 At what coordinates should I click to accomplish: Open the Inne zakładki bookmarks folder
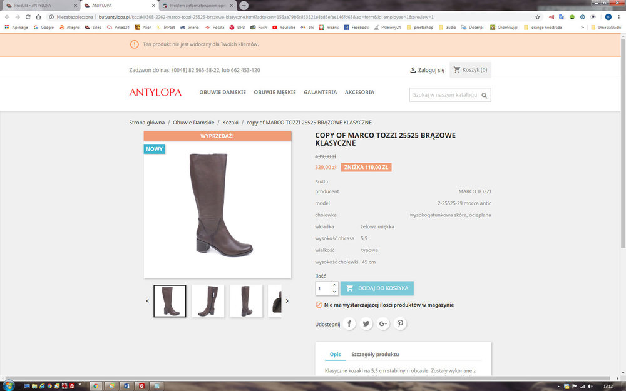point(605,27)
